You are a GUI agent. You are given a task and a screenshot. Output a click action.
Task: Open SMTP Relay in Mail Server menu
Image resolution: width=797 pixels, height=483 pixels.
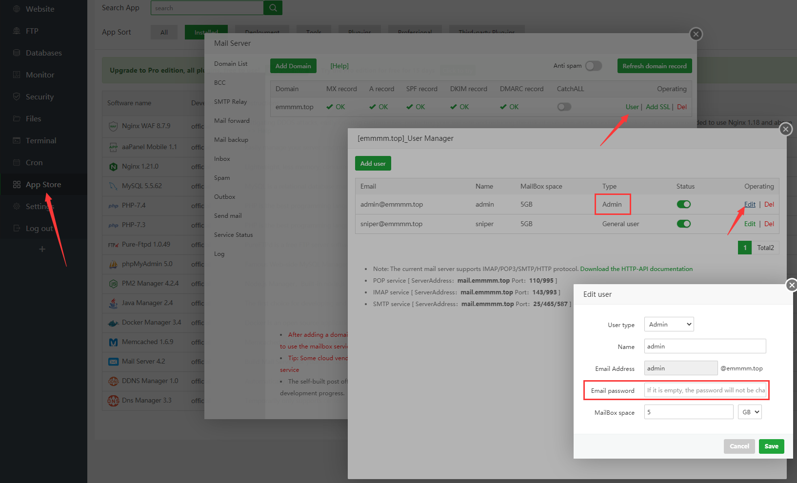231,102
